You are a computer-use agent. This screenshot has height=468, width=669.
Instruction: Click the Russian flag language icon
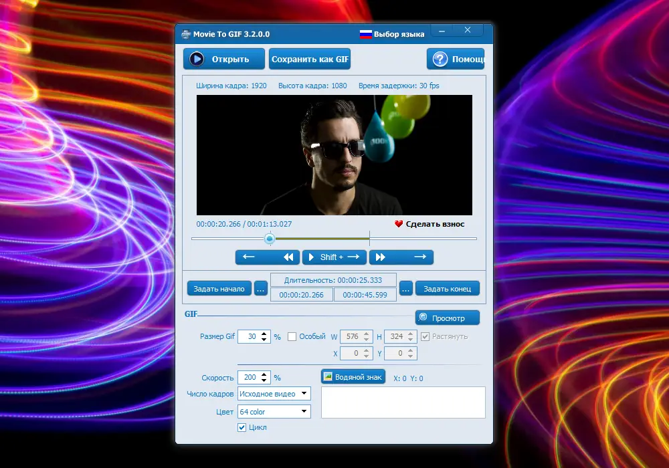tap(366, 34)
